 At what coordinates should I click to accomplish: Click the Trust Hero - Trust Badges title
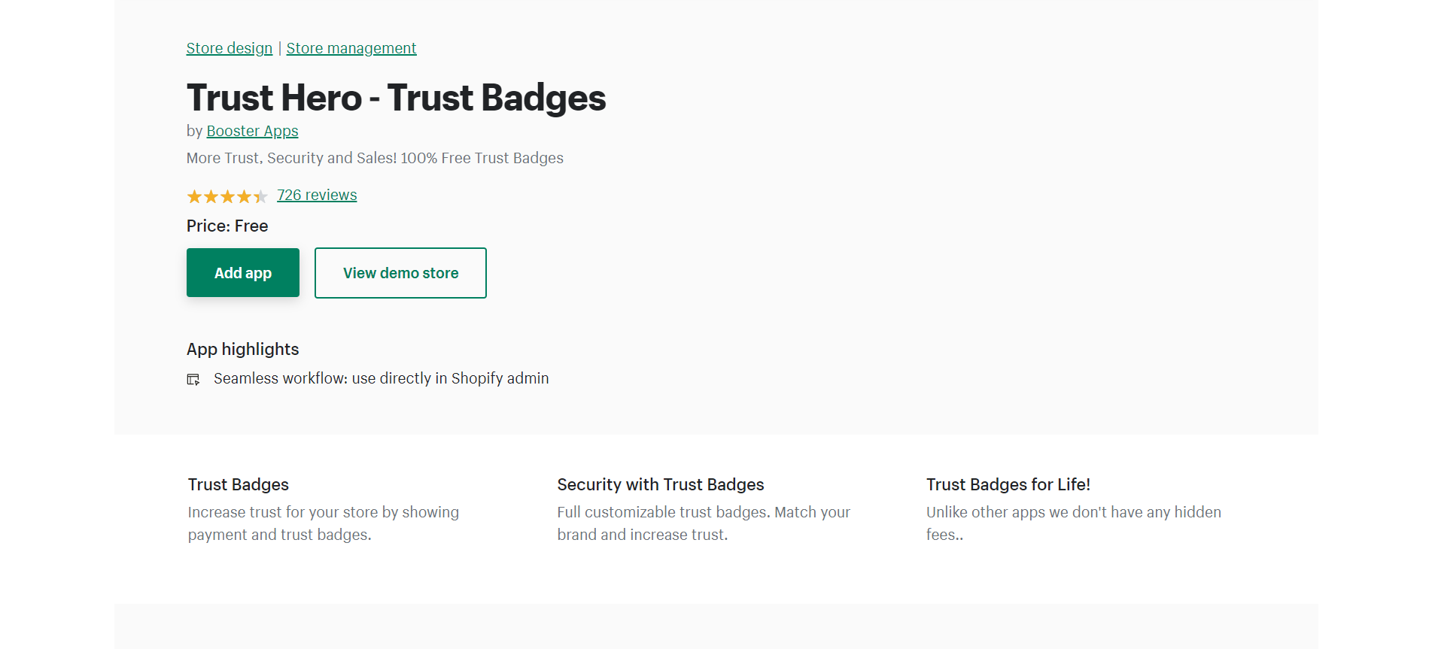tap(397, 98)
